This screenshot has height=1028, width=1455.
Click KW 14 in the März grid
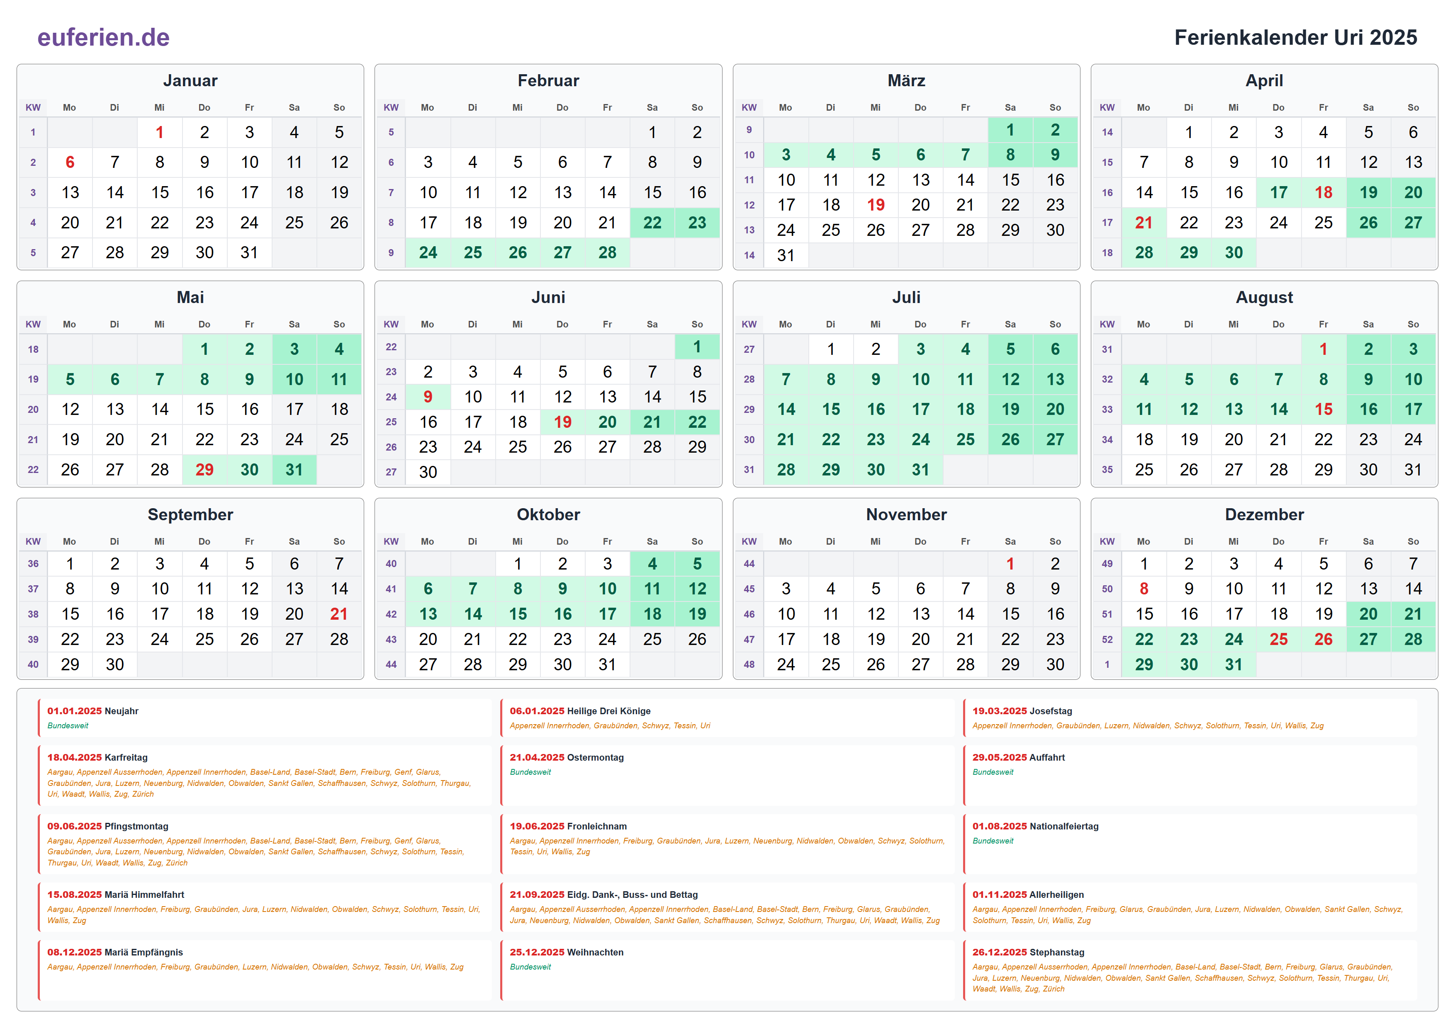point(749,255)
